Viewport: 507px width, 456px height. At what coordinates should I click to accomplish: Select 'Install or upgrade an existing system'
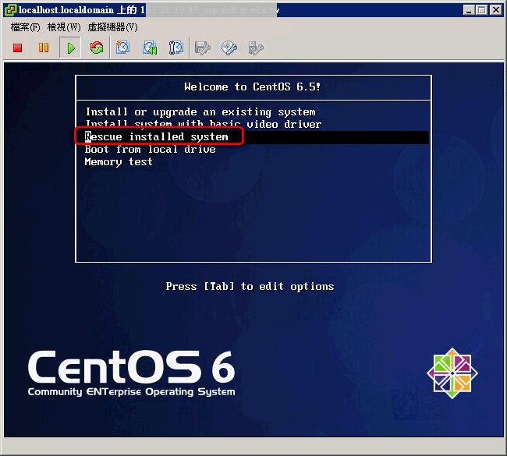pyautogui.click(x=200, y=112)
